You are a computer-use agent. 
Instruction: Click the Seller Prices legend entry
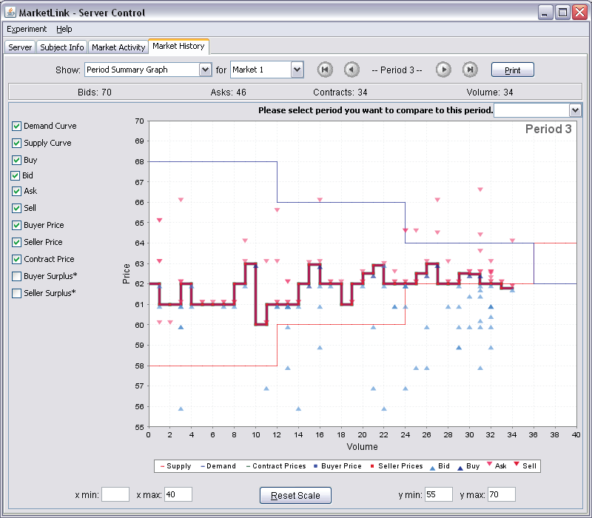tap(397, 466)
